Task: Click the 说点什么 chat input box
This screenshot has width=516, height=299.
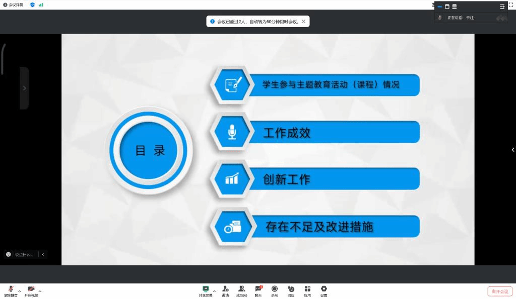Action: tap(23, 255)
